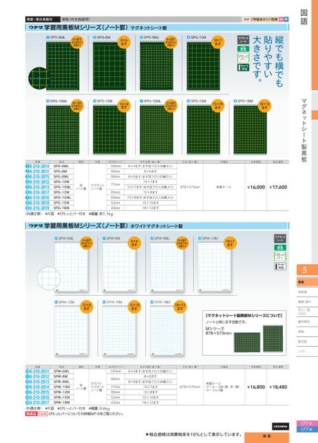Click the SPW-15M whiteboard thumbnail
Viewport: 318px width, 443px height.
coord(119,331)
